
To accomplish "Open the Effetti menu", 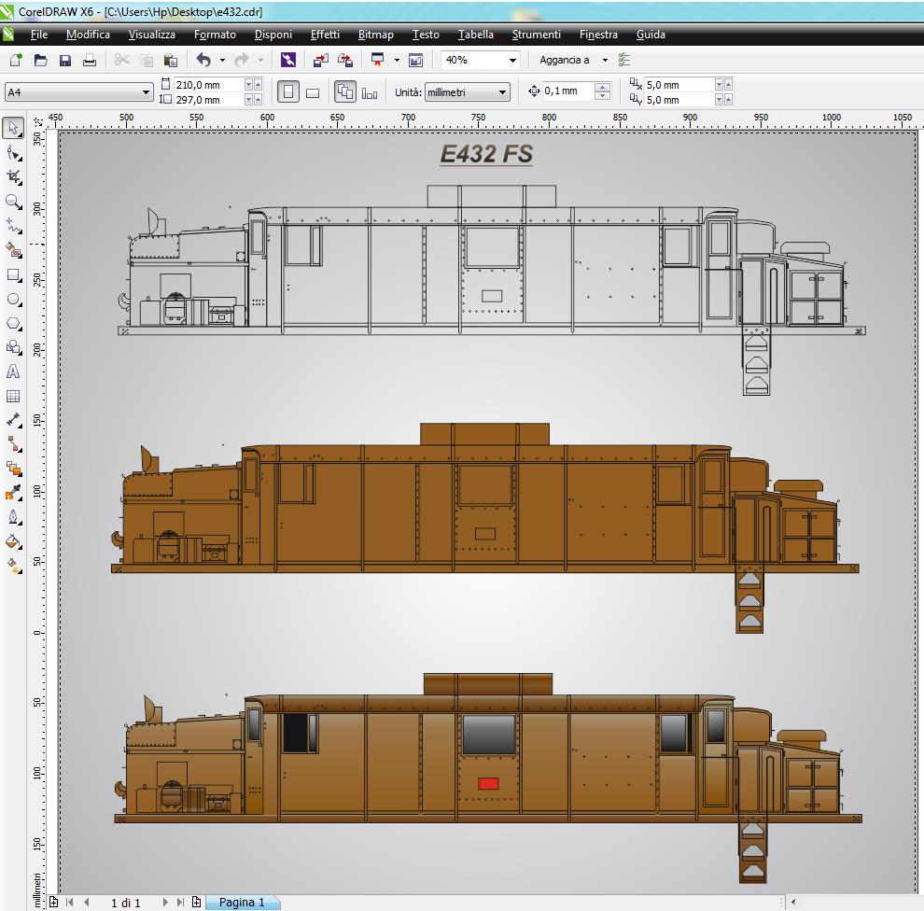I will [325, 35].
